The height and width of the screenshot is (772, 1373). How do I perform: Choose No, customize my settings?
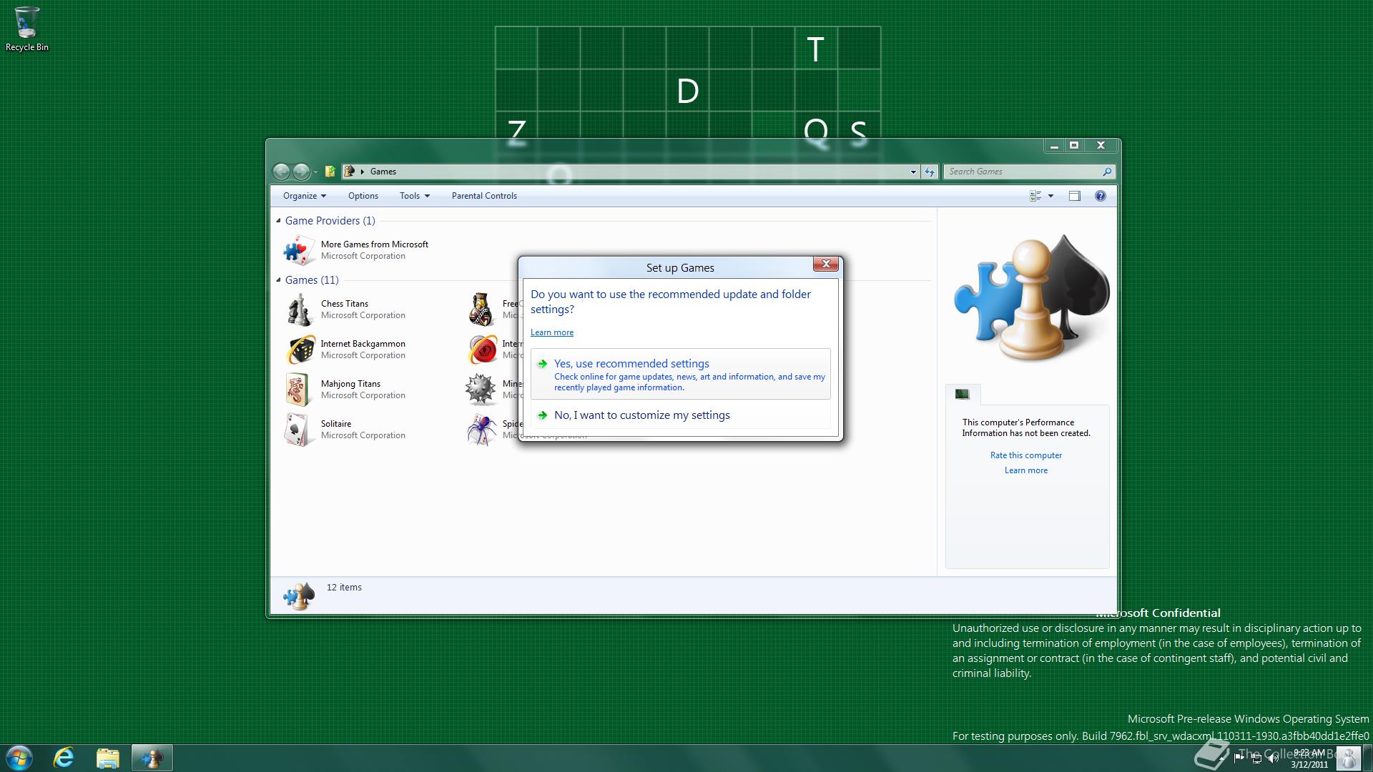(x=641, y=415)
